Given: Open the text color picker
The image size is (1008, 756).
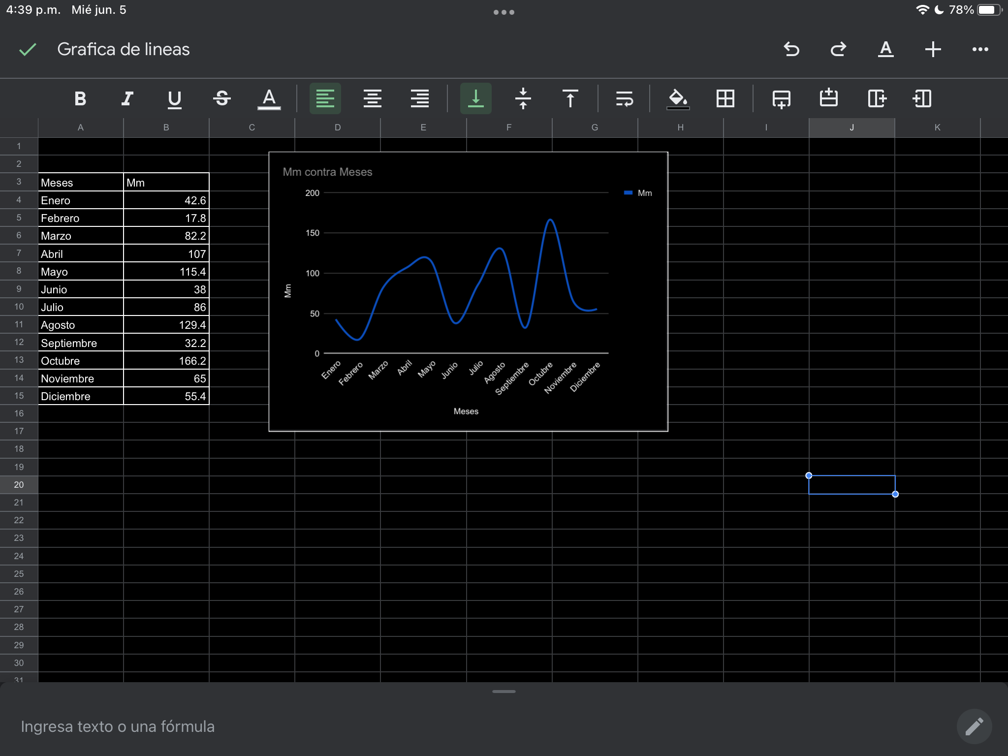Looking at the screenshot, I should [x=269, y=98].
